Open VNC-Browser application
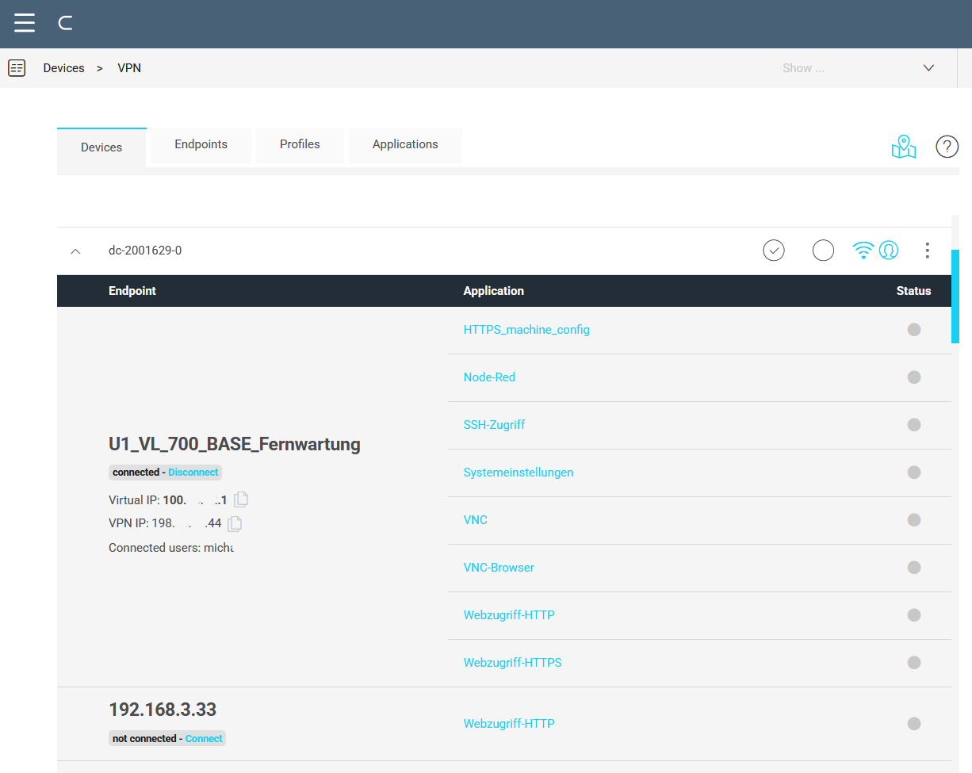This screenshot has width=972, height=773. tap(499, 568)
